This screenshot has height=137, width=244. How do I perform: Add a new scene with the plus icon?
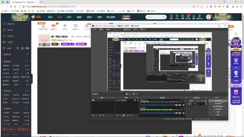pyautogui.click(x=93, y=115)
